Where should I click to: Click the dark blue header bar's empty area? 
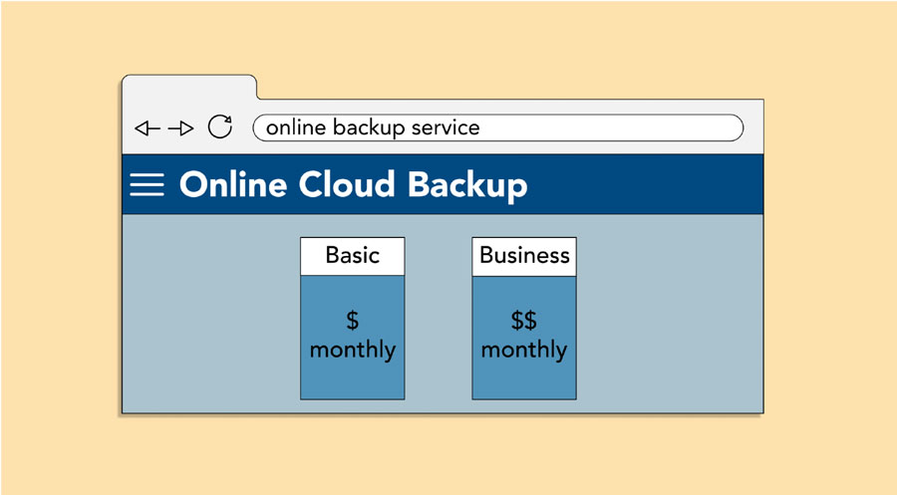pyautogui.click(x=648, y=185)
